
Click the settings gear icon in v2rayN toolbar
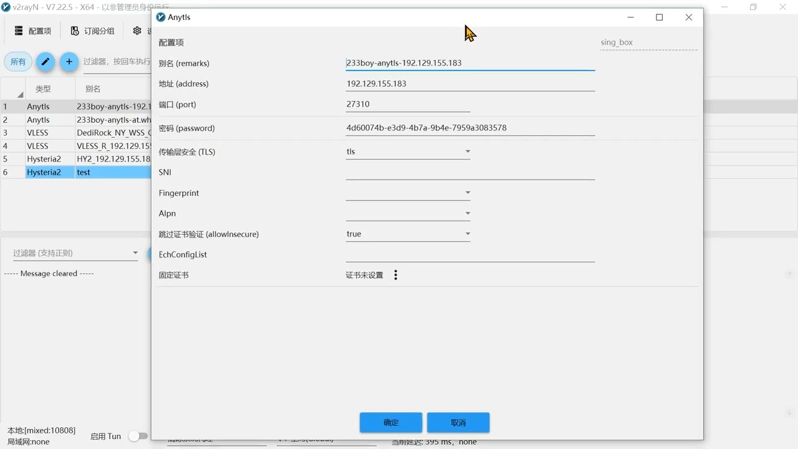pyautogui.click(x=137, y=31)
